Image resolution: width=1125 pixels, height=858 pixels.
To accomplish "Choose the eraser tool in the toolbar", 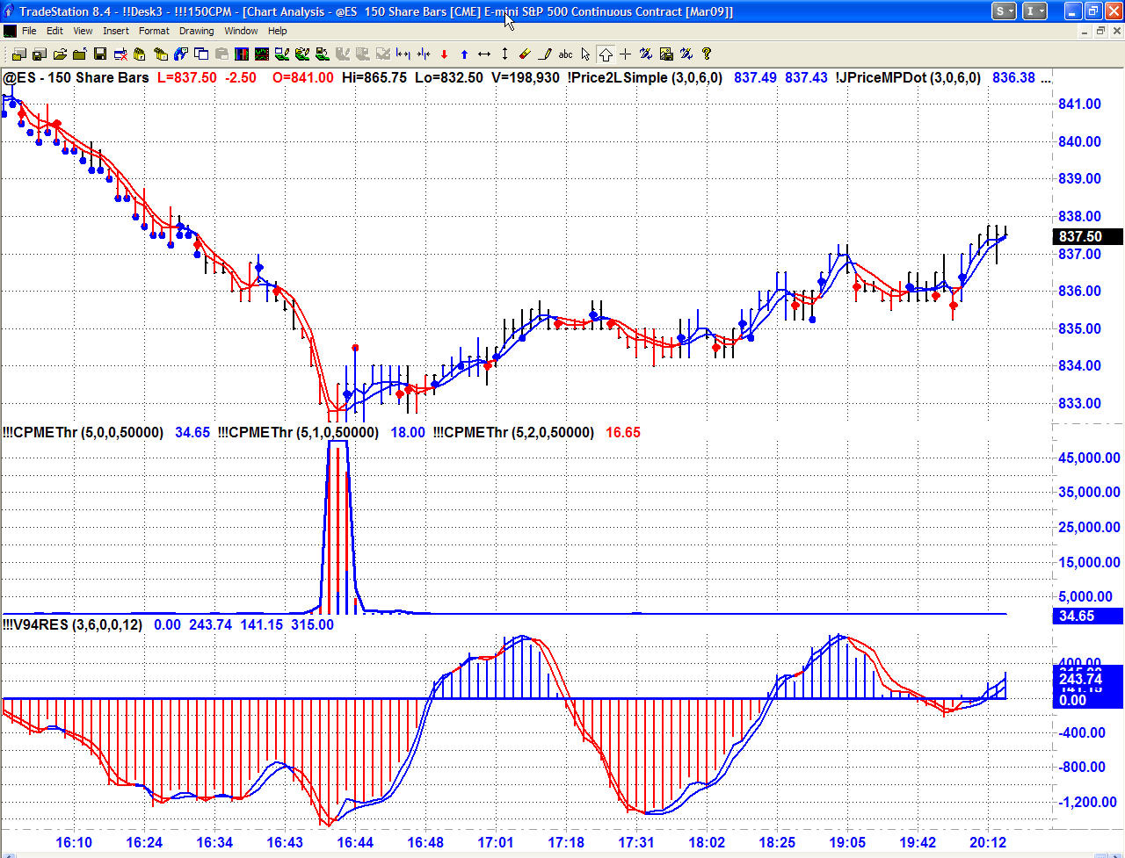I will [525, 54].
